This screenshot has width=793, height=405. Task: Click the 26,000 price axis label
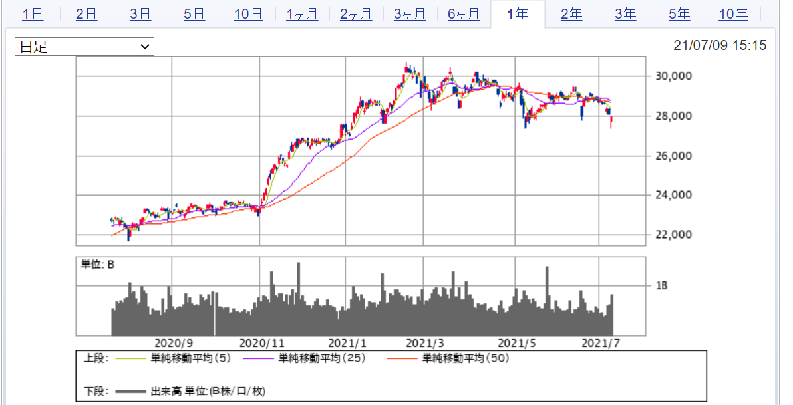click(x=674, y=156)
